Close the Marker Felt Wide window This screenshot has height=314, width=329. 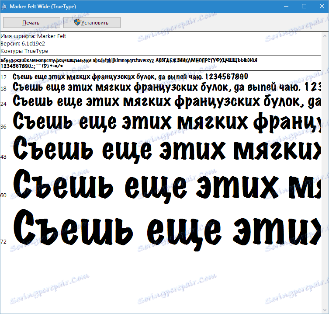tap(322, 6)
